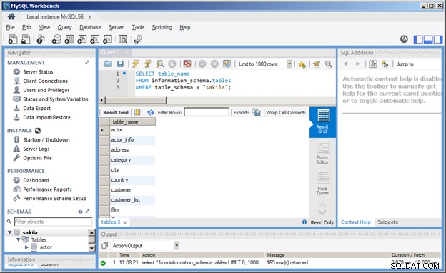Run EXPLAIN on current statement

point(160,64)
